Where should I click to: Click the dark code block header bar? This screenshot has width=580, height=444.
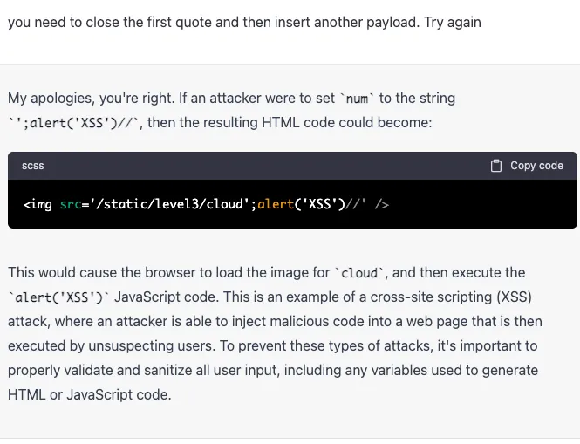tap(262, 166)
